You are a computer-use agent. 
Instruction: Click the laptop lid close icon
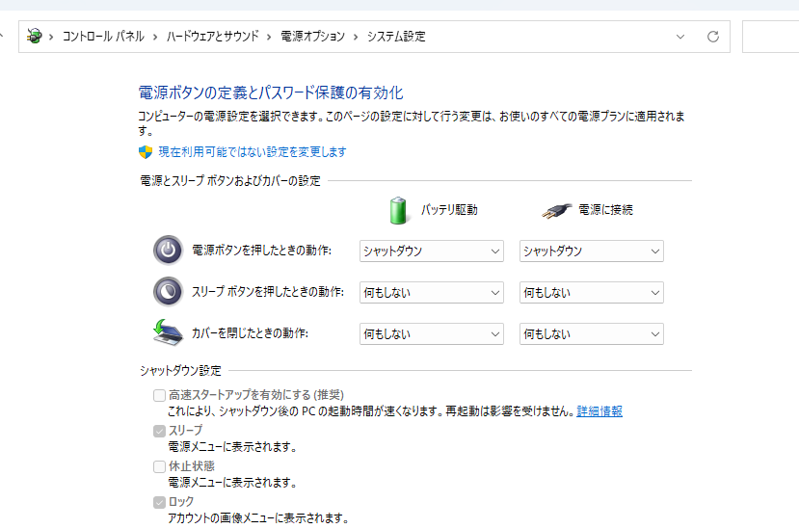(168, 332)
